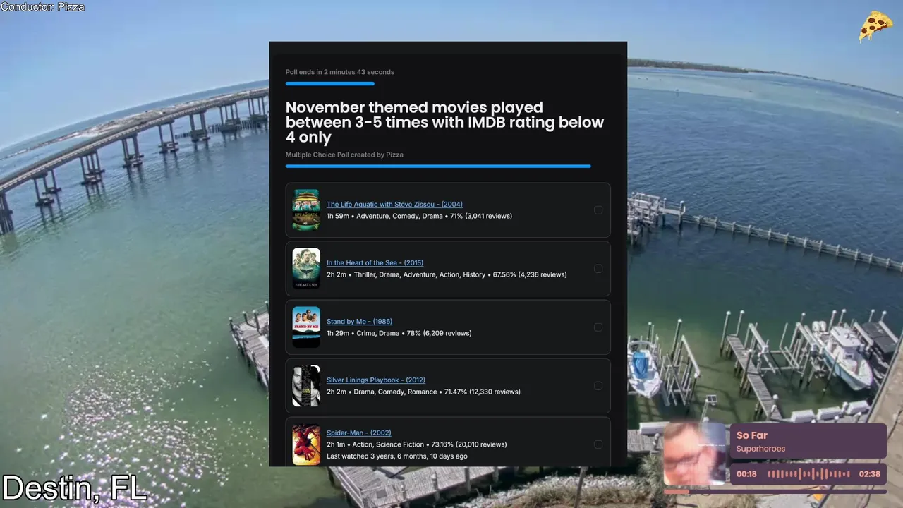This screenshot has width=903, height=508.
Task: Tick the Stand by Me checkbox
Action: tap(598, 327)
